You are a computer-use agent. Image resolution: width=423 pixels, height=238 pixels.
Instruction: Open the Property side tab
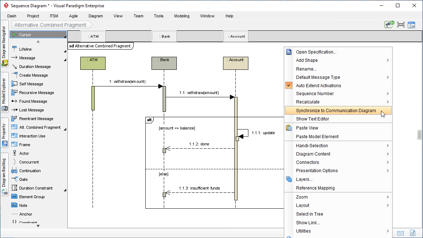[x=4, y=133]
